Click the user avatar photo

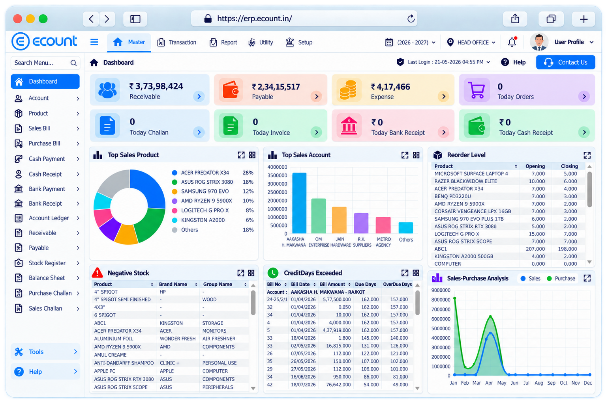point(539,42)
